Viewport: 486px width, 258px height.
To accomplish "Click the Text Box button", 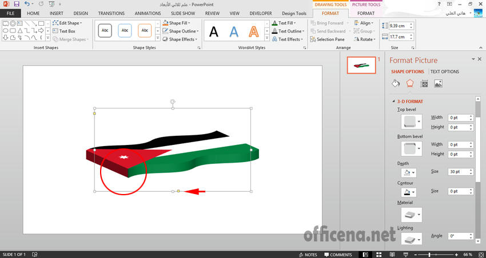I will (x=64, y=31).
